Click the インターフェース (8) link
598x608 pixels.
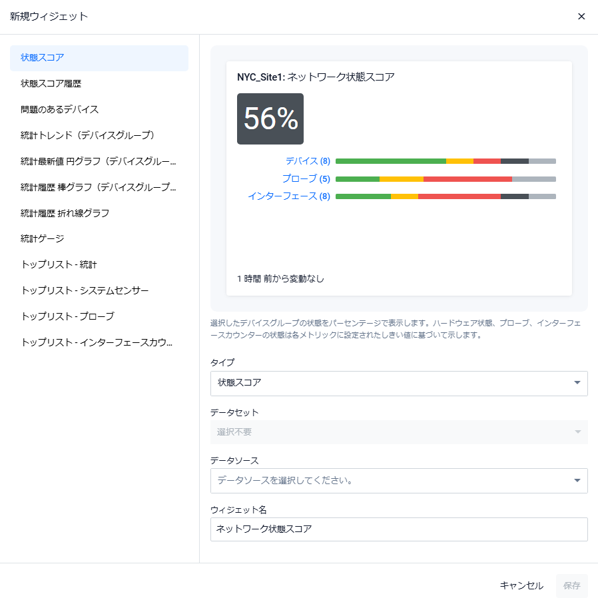[289, 196]
